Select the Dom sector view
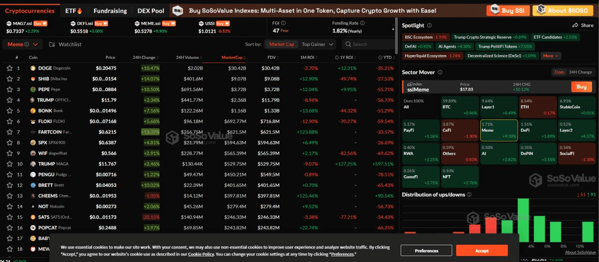 coord(559,72)
